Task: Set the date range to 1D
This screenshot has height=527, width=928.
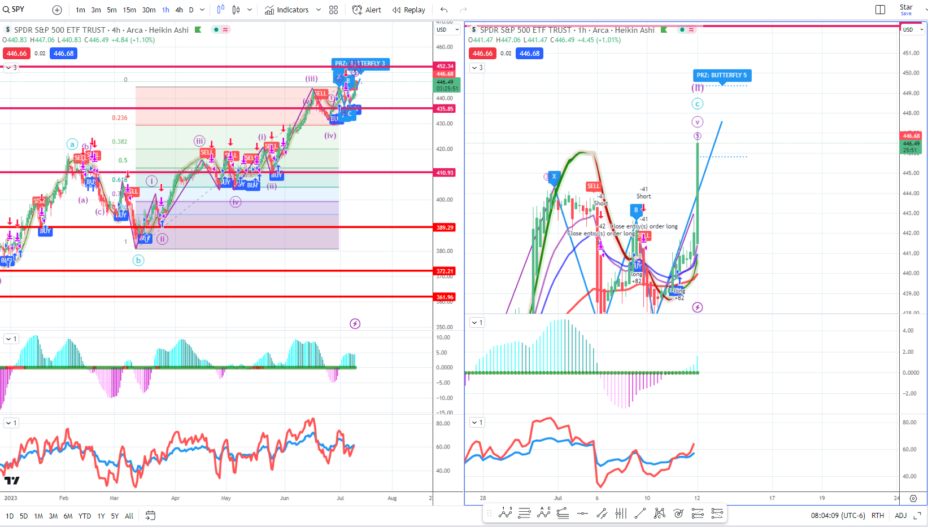Action: click(10, 516)
